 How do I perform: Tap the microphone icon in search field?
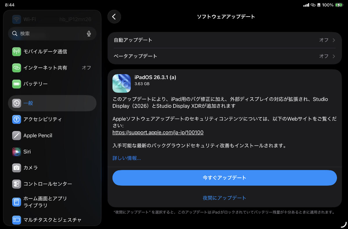89,34
